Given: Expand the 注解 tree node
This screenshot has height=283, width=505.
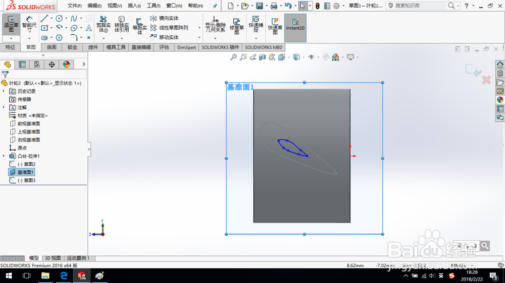Looking at the screenshot, I should 4,107.
